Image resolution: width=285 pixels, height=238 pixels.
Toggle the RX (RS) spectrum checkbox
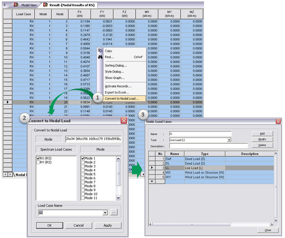tap(38, 158)
